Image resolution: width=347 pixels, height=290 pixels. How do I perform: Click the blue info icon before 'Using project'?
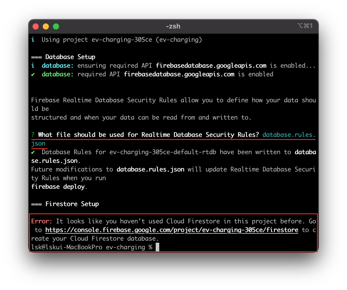point(33,40)
